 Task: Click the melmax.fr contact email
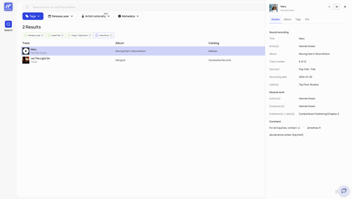tap(309, 128)
